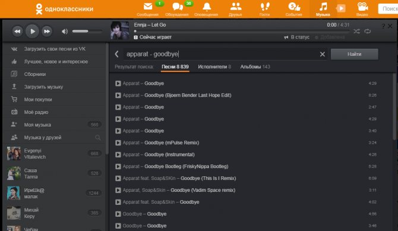Play Apparat Goodbye (Instrumental)
This screenshot has height=231, width=398.
[118, 154]
